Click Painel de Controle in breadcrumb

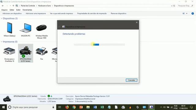[28, 6]
